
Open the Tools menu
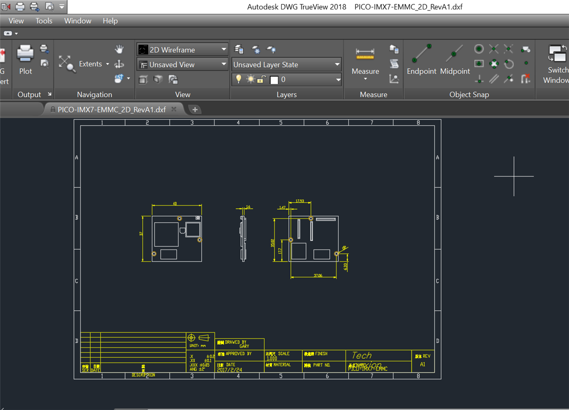pyautogui.click(x=44, y=21)
